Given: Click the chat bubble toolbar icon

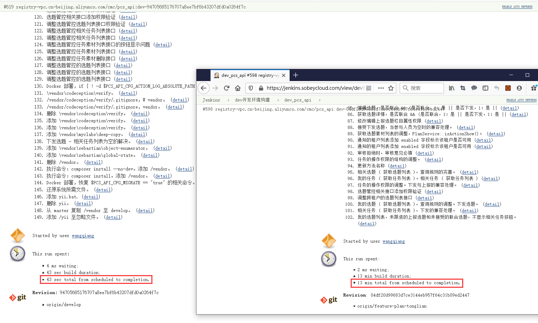Looking at the screenshot, I should [474, 88].
